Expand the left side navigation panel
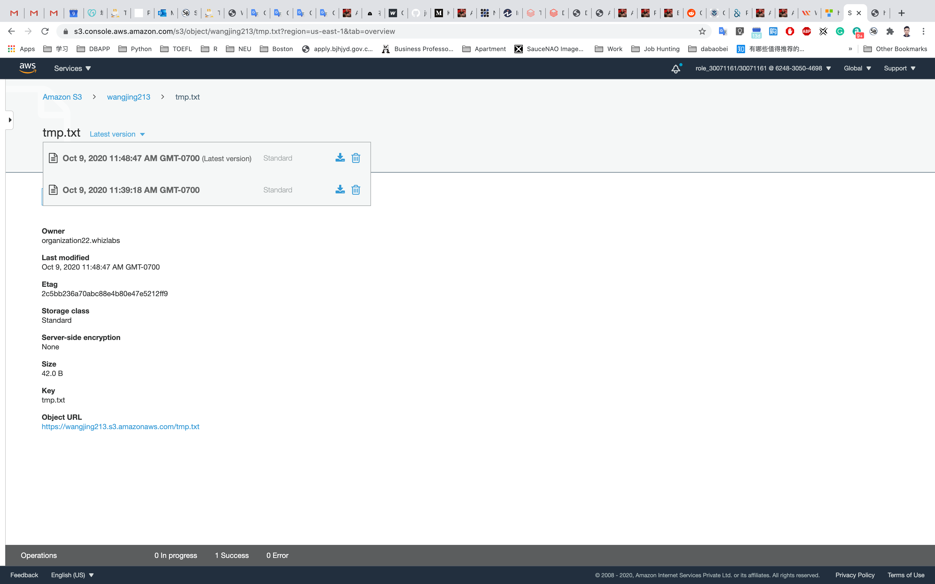This screenshot has width=935, height=584. pyautogui.click(x=10, y=120)
